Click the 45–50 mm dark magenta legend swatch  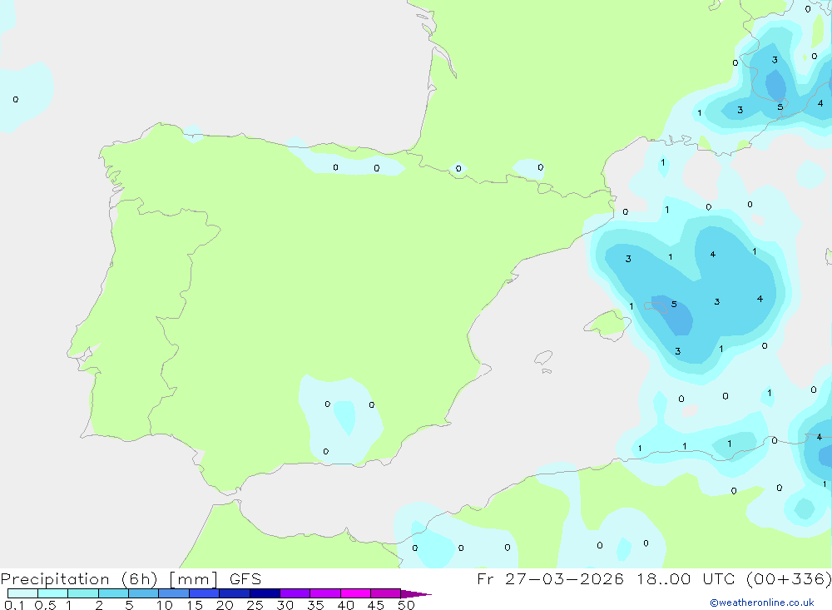click(386, 593)
